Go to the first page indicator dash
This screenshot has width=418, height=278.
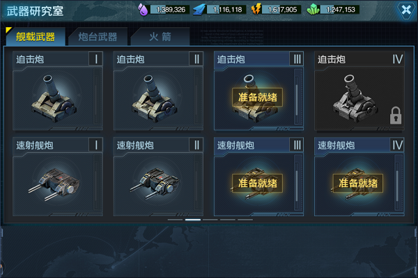coord(175,220)
